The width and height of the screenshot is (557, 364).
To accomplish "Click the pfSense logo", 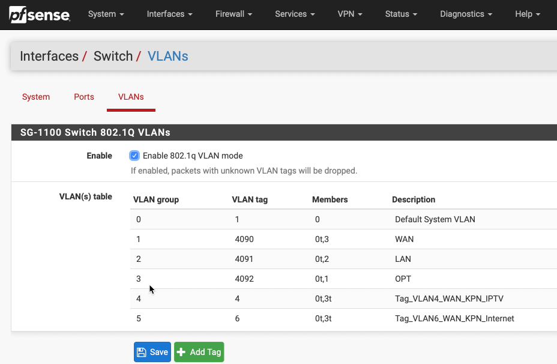I will pyautogui.click(x=40, y=14).
